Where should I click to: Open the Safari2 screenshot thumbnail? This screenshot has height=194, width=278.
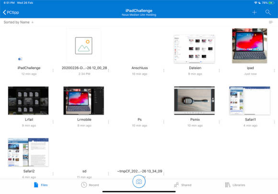(x=28, y=152)
